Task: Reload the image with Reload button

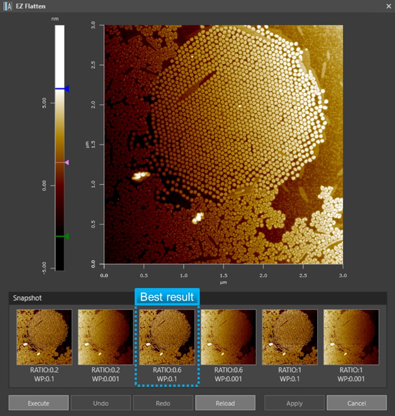Action: coord(225,403)
